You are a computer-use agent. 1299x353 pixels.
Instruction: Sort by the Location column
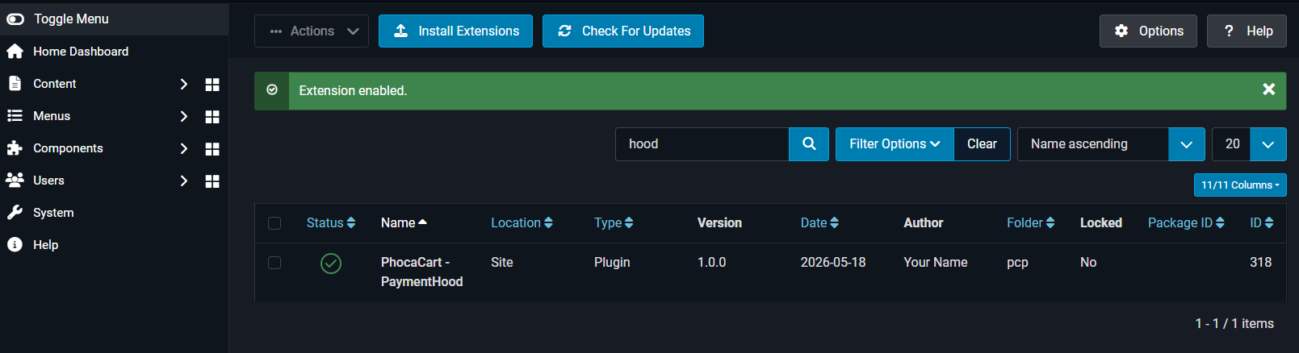pos(522,222)
